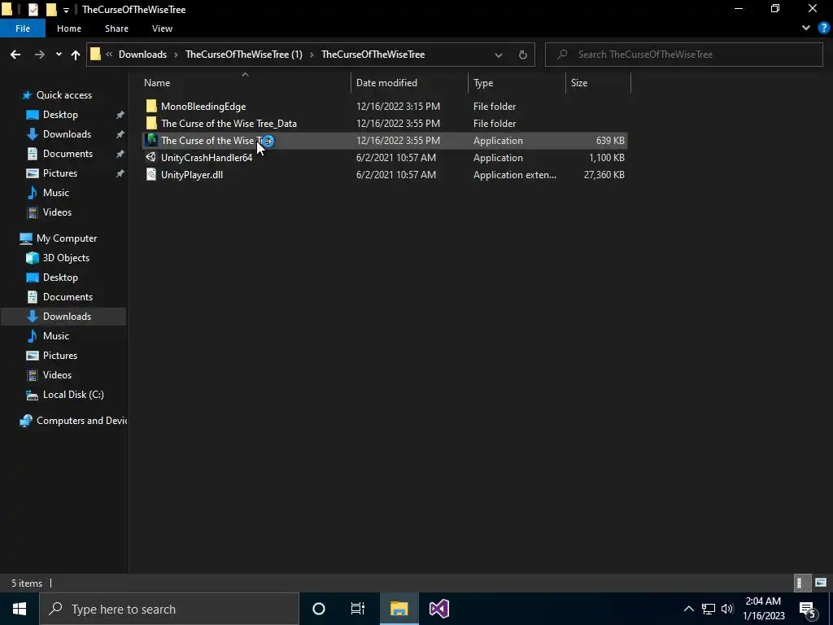Switch to the Home ribbon tab

point(69,28)
